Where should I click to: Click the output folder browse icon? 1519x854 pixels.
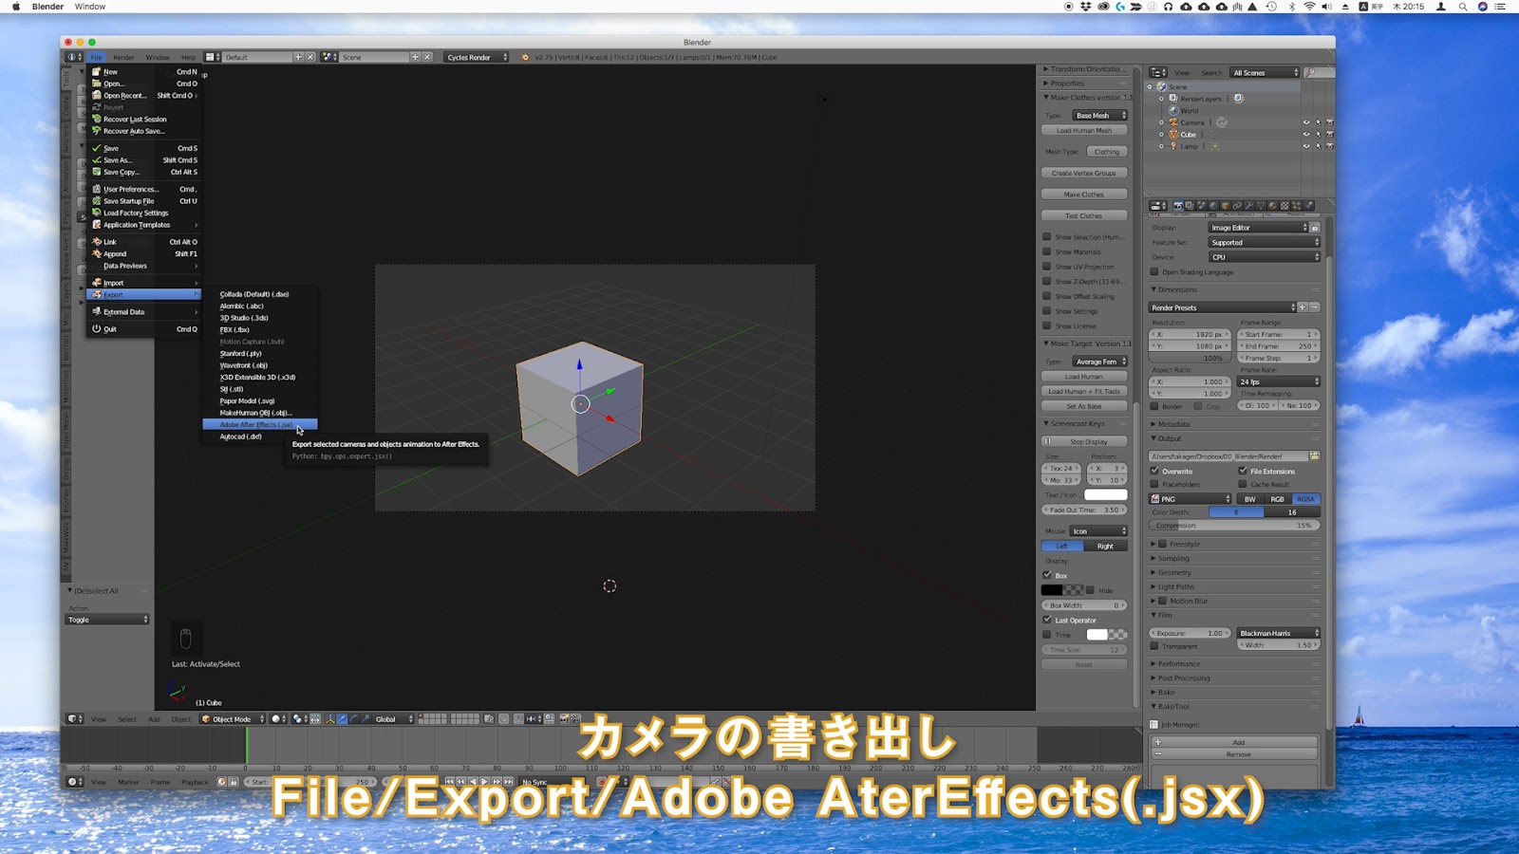click(x=1315, y=456)
